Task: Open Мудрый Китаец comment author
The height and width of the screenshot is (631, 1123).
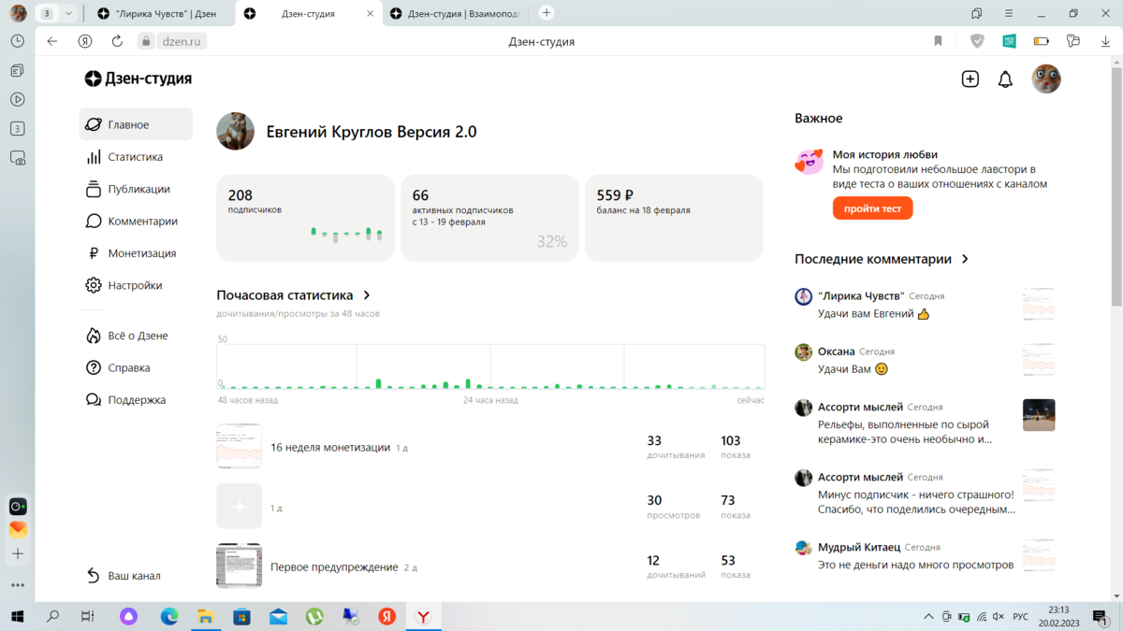Action: pos(859,547)
